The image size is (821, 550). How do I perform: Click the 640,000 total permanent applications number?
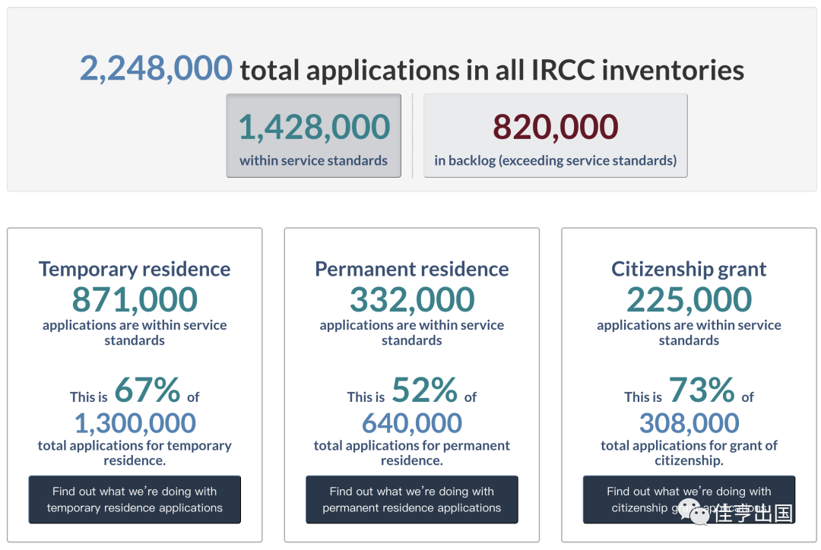[411, 423]
